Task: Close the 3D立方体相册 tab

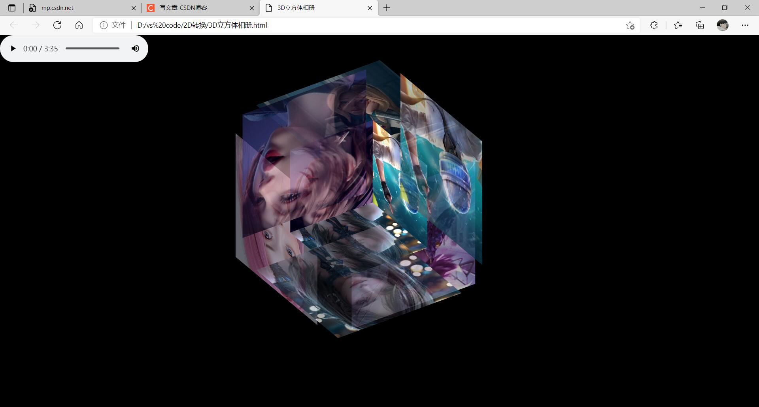Action: point(370,8)
